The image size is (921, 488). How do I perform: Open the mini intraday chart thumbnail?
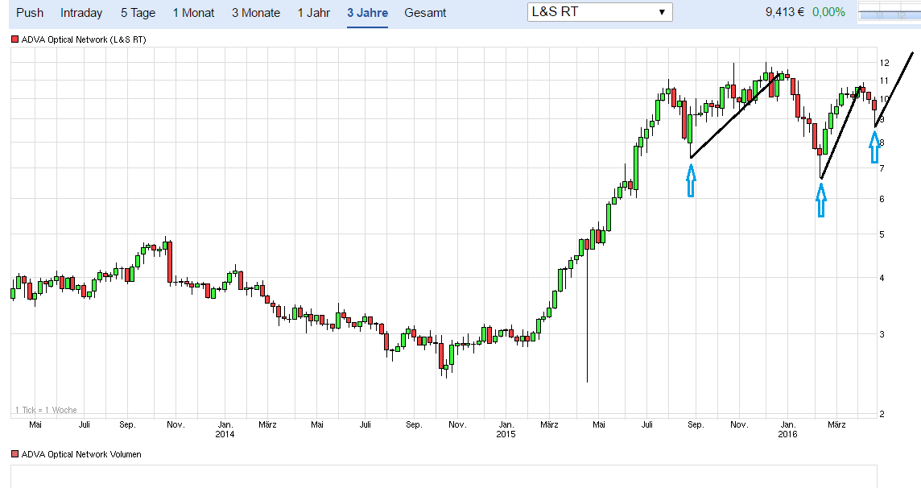889,12
